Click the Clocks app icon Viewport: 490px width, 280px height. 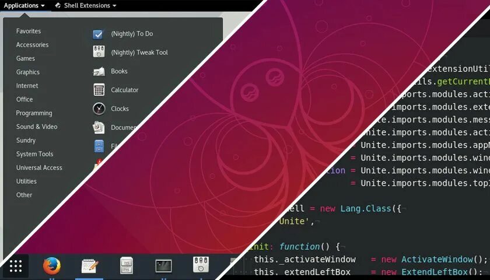99,108
